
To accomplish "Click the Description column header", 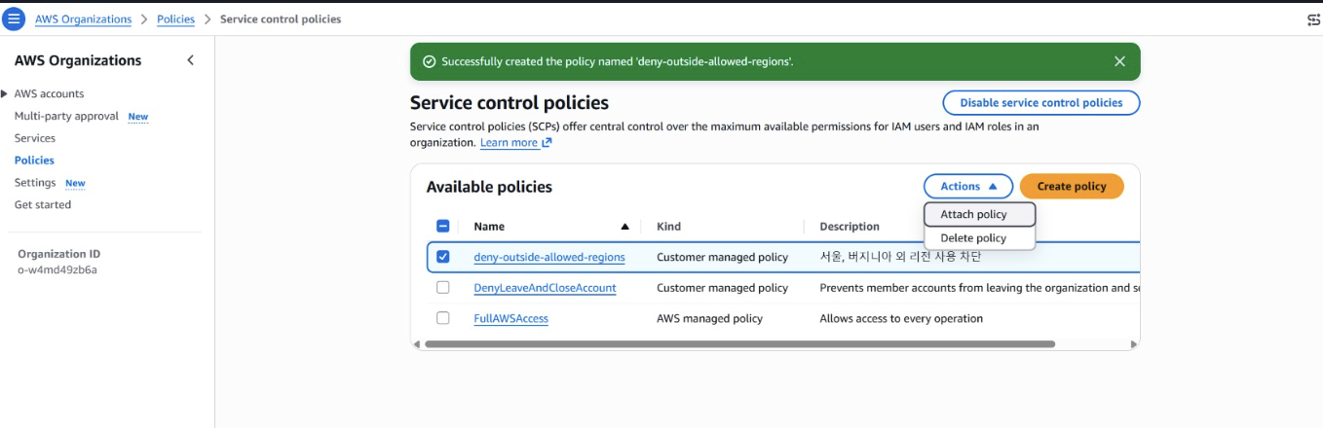I will [x=850, y=227].
